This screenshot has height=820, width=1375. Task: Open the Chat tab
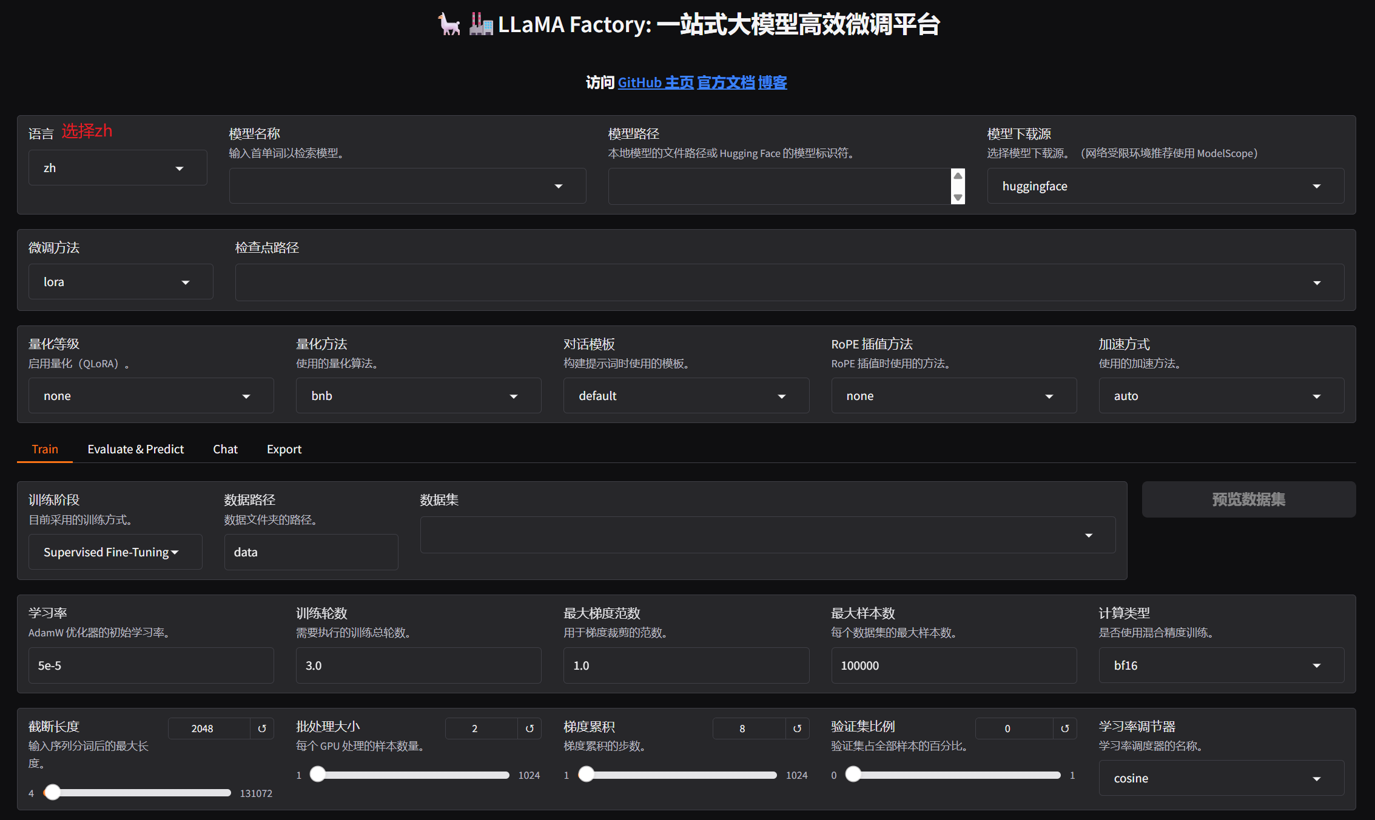[x=225, y=449]
